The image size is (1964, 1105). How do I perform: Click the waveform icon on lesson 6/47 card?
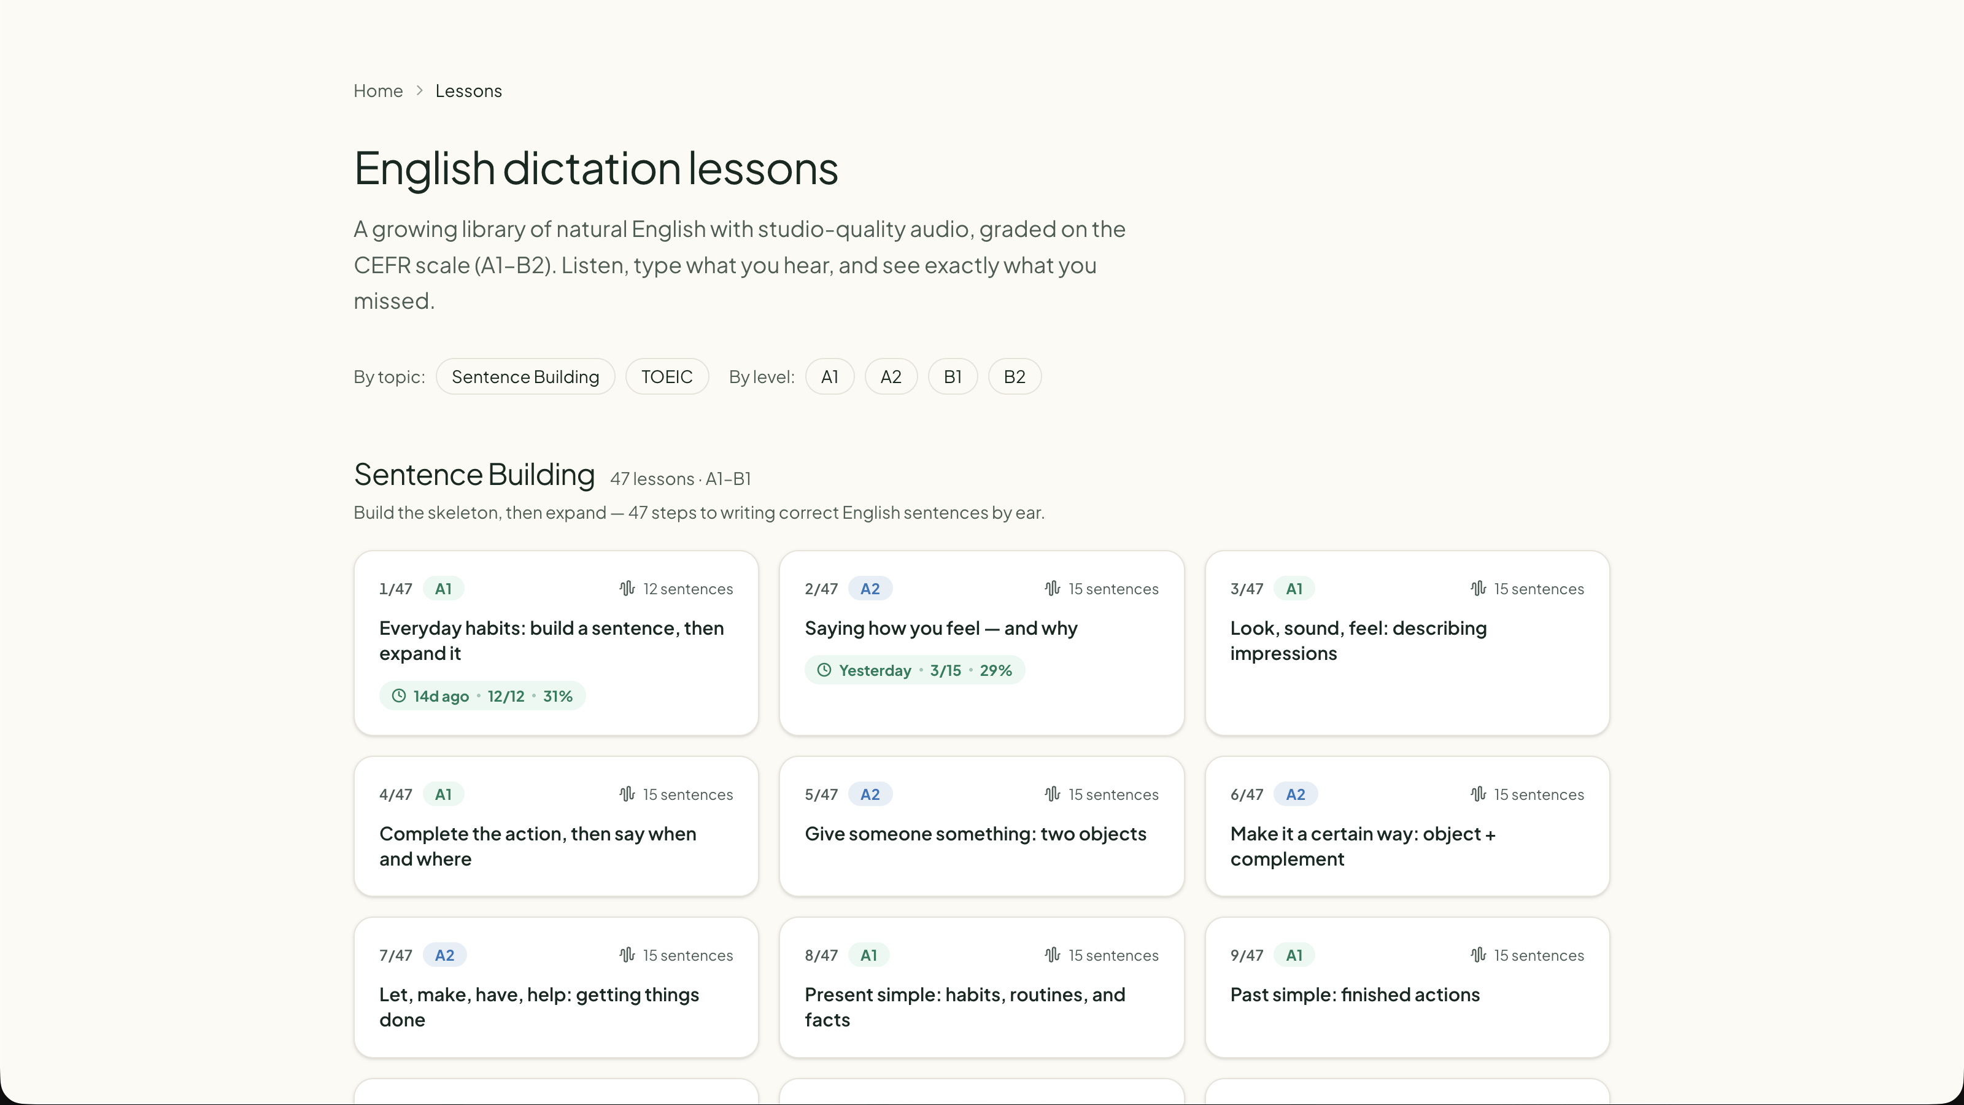pos(1477,794)
